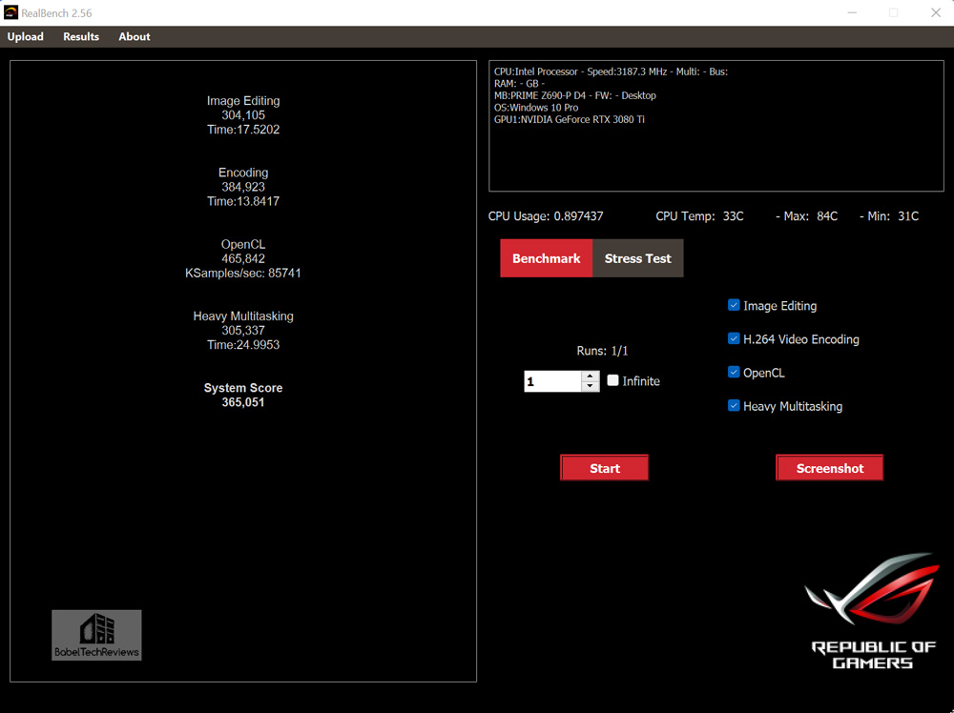Click the Min: 31C temperature readout
The width and height of the screenshot is (954, 713).
point(889,216)
